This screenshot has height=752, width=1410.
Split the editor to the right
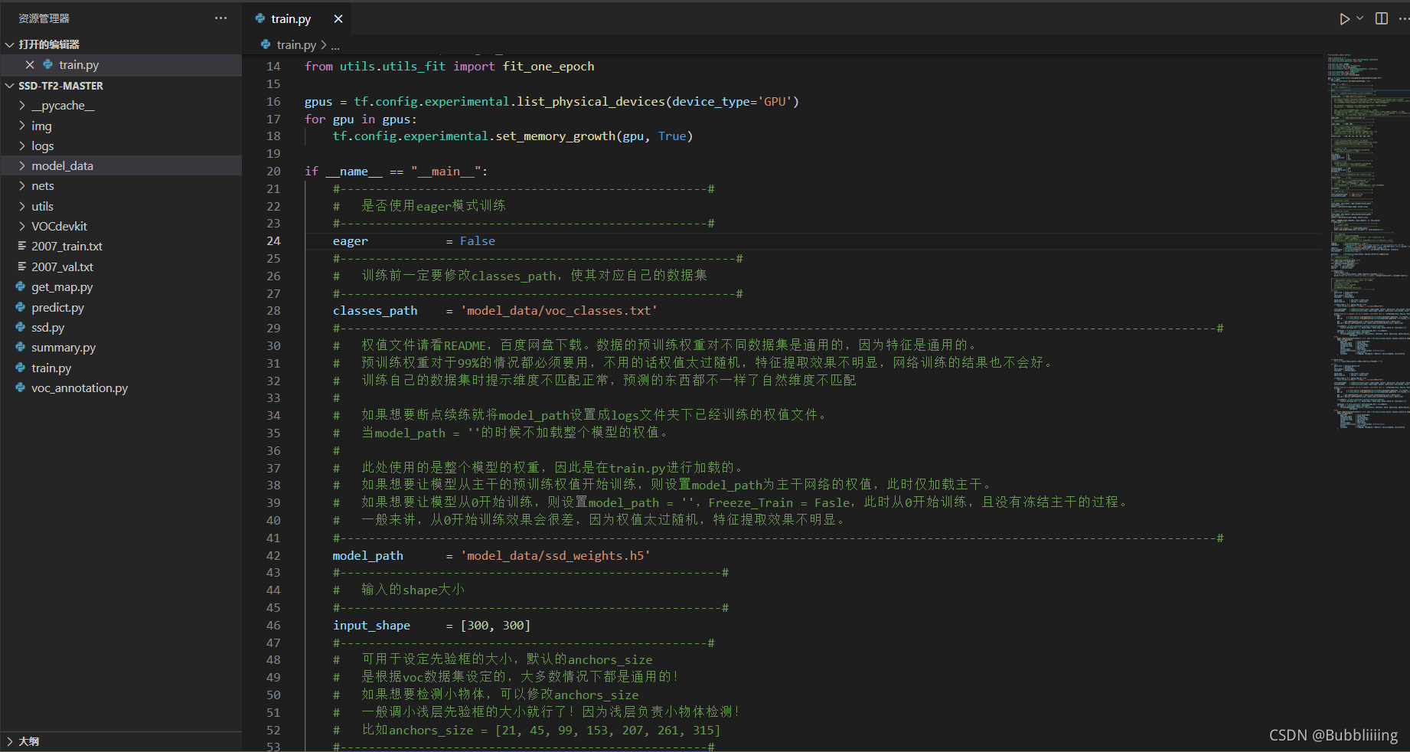click(1382, 18)
